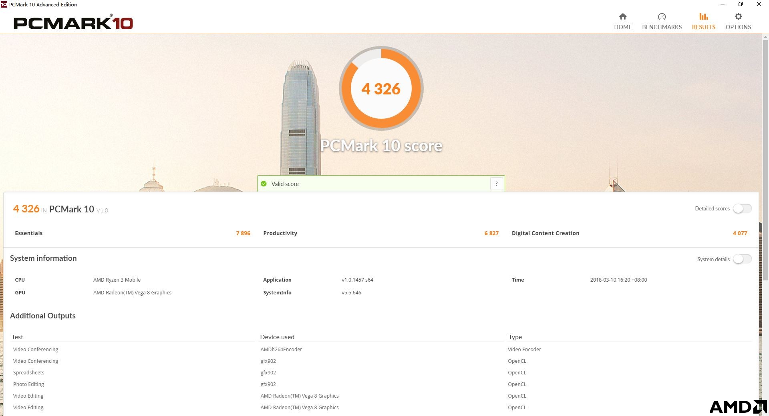Click the Photo Editing test row
769x416 pixels.
pyautogui.click(x=28, y=384)
